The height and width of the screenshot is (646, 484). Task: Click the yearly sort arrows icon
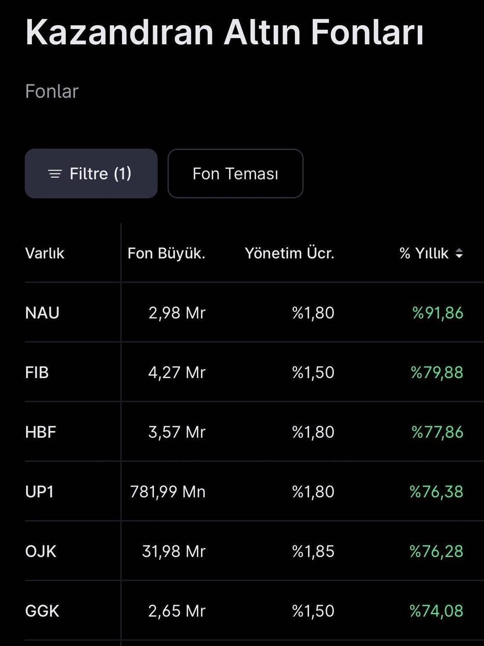click(x=459, y=253)
